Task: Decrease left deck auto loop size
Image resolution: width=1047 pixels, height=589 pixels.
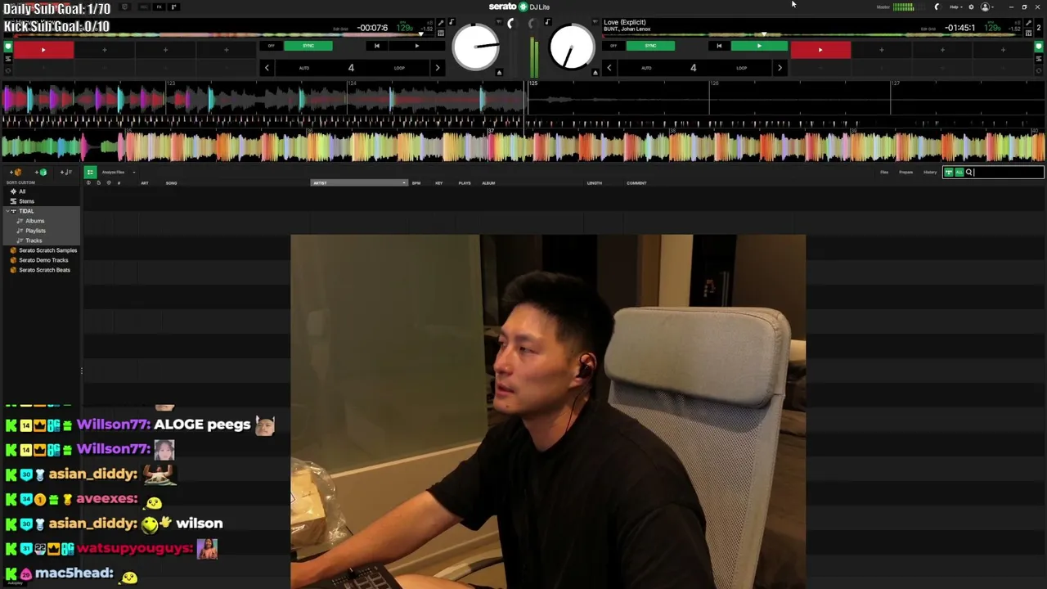Action: click(x=267, y=68)
